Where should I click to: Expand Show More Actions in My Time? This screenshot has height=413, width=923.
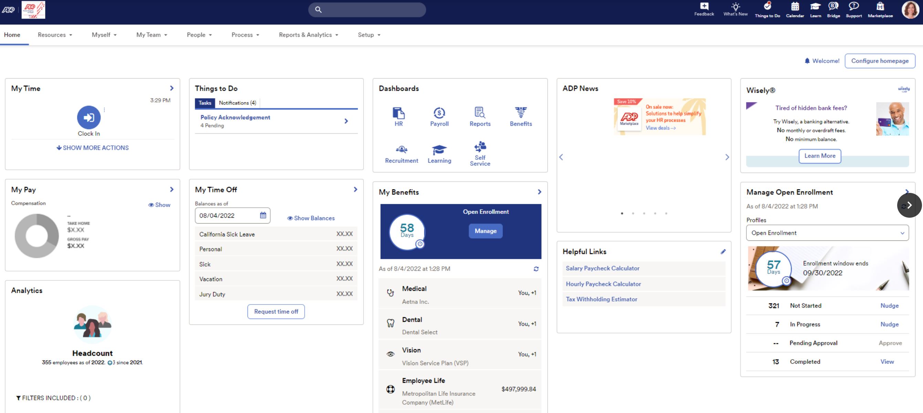[x=93, y=147]
